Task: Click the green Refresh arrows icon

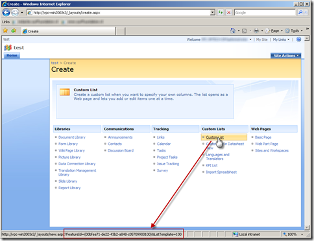Action: pyautogui.click(x=221, y=13)
